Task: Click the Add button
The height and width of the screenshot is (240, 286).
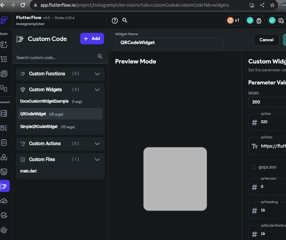Action: [x=92, y=39]
